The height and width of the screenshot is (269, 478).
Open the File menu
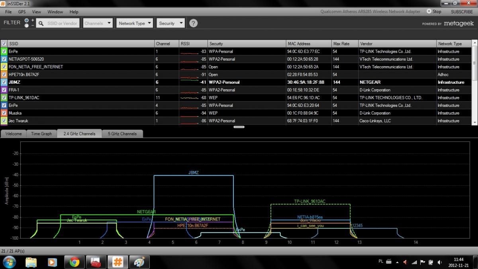click(8, 12)
